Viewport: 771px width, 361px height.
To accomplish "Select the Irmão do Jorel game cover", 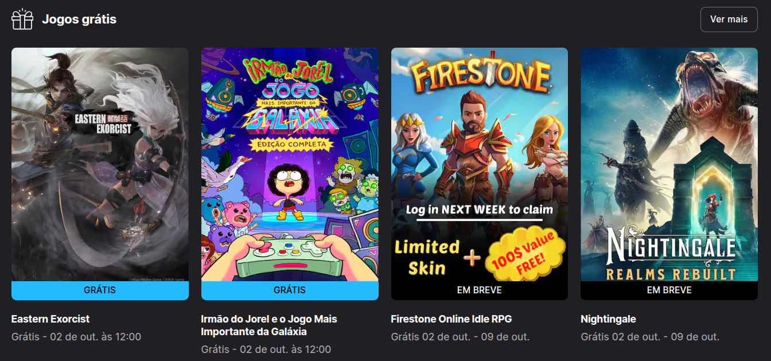I will click(x=290, y=164).
